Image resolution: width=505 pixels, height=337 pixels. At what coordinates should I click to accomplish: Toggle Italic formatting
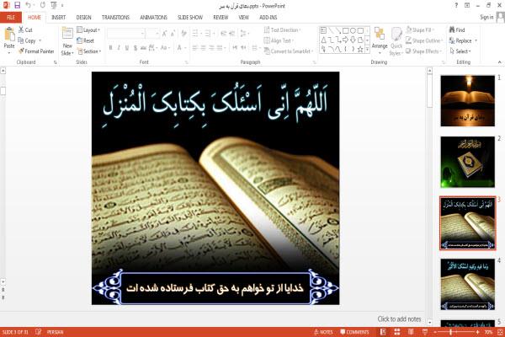[119, 48]
